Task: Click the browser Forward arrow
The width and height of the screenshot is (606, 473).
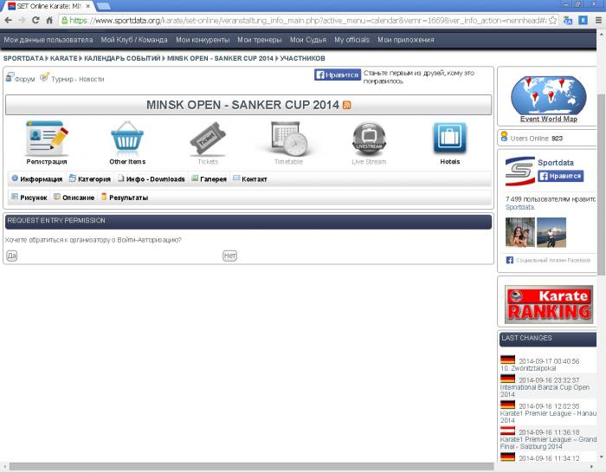Action: coord(22,20)
